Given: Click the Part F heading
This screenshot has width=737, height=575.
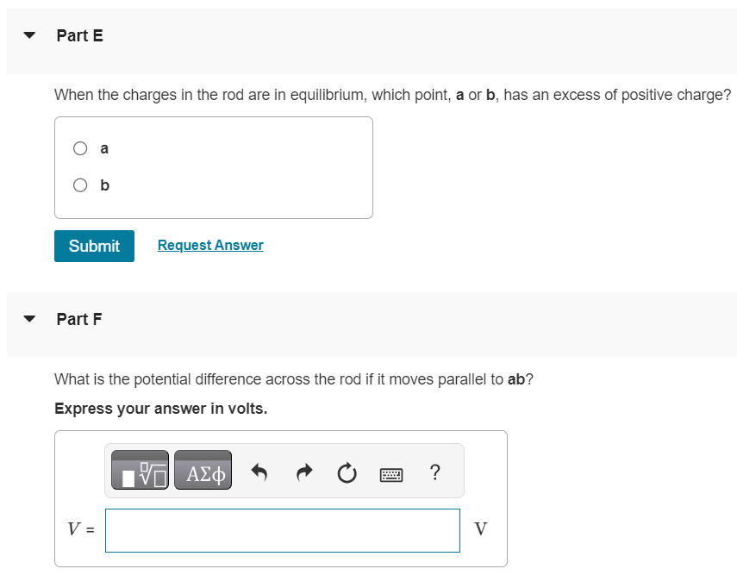Looking at the screenshot, I should 79,319.
